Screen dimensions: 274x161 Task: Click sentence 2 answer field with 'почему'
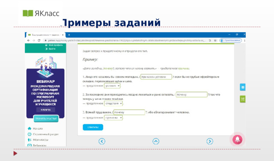pos(191,94)
